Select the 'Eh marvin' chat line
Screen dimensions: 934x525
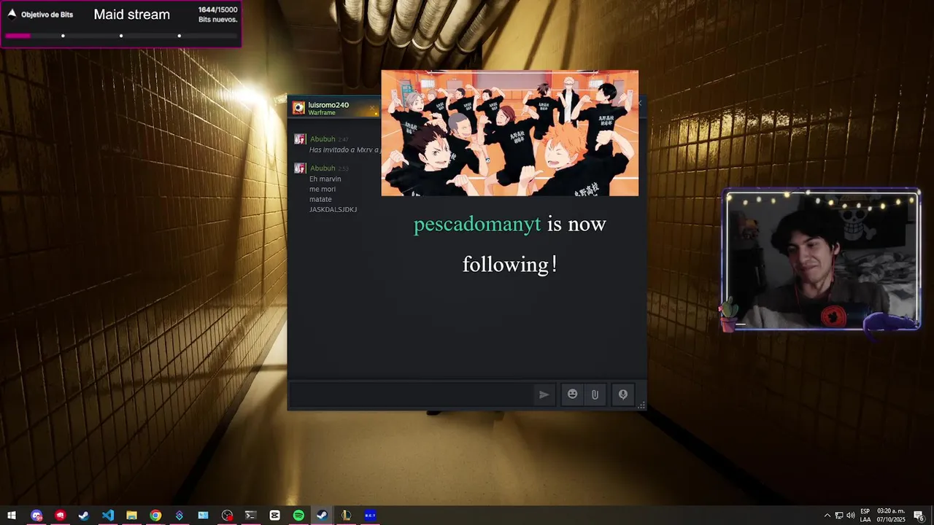pyautogui.click(x=325, y=179)
